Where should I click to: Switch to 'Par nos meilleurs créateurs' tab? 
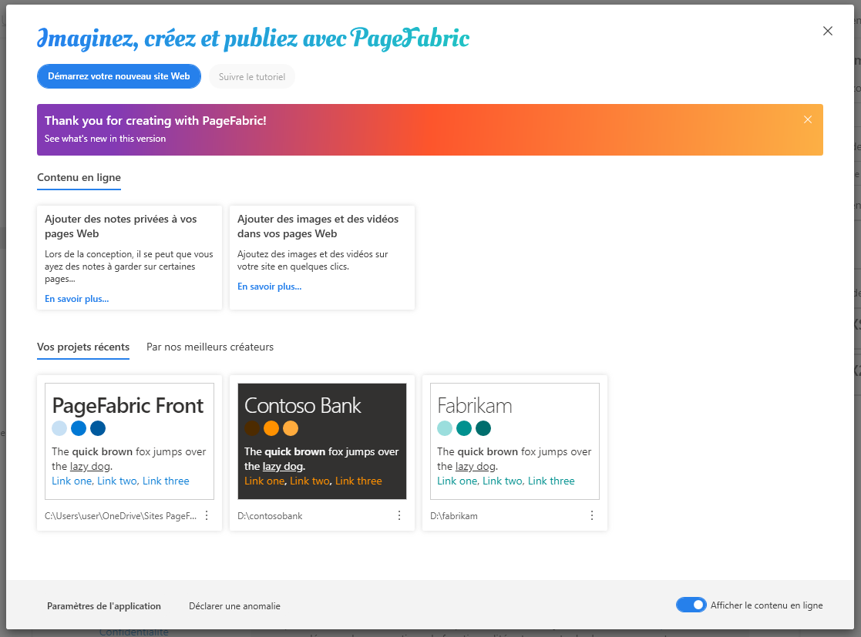tap(210, 347)
